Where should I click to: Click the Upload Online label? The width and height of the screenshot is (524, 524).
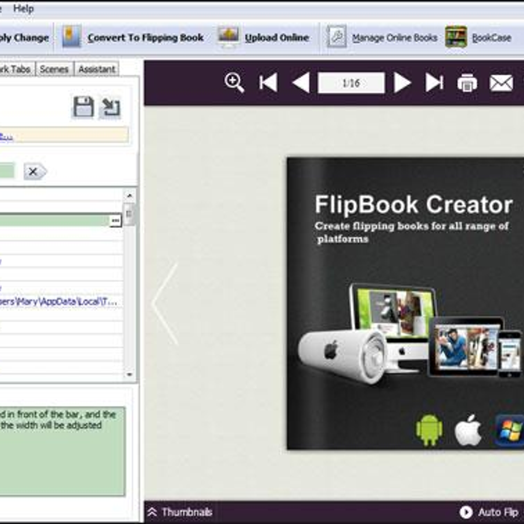pos(277,38)
